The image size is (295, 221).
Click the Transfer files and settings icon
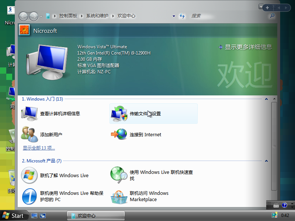[x=119, y=113]
